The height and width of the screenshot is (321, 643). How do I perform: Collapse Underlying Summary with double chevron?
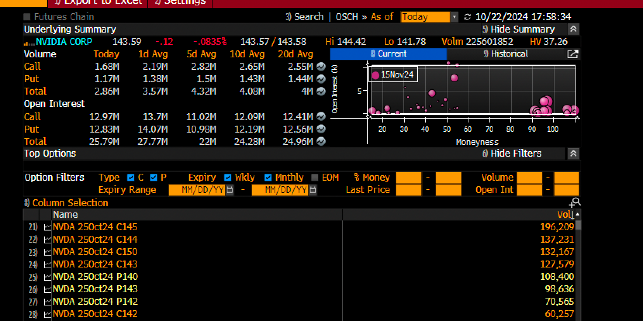click(573, 29)
